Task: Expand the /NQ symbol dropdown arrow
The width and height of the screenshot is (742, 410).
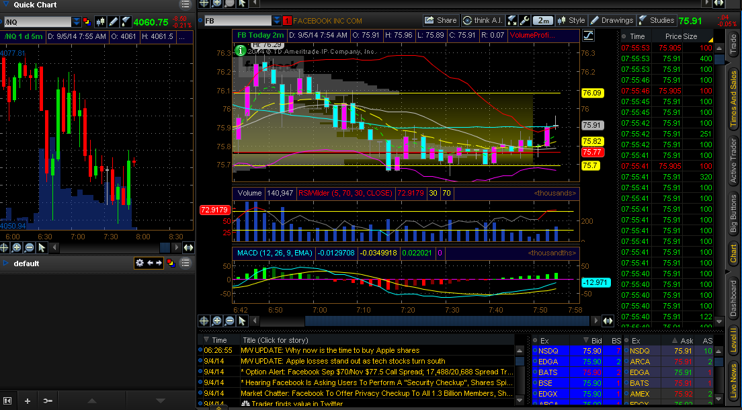Action: [76, 22]
